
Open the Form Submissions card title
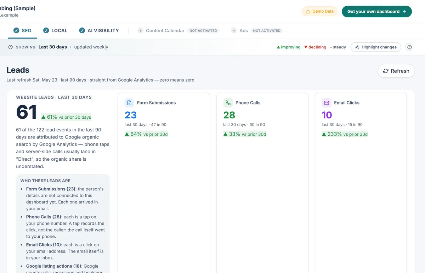[156, 103]
